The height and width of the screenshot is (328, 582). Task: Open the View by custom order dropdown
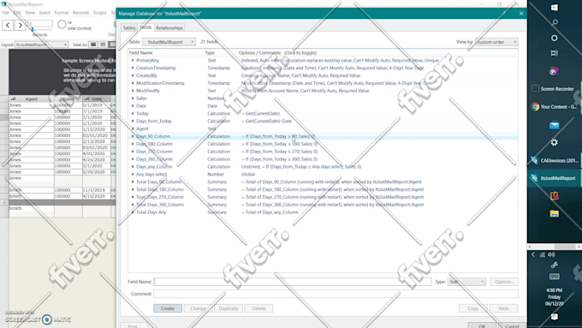point(496,42)
